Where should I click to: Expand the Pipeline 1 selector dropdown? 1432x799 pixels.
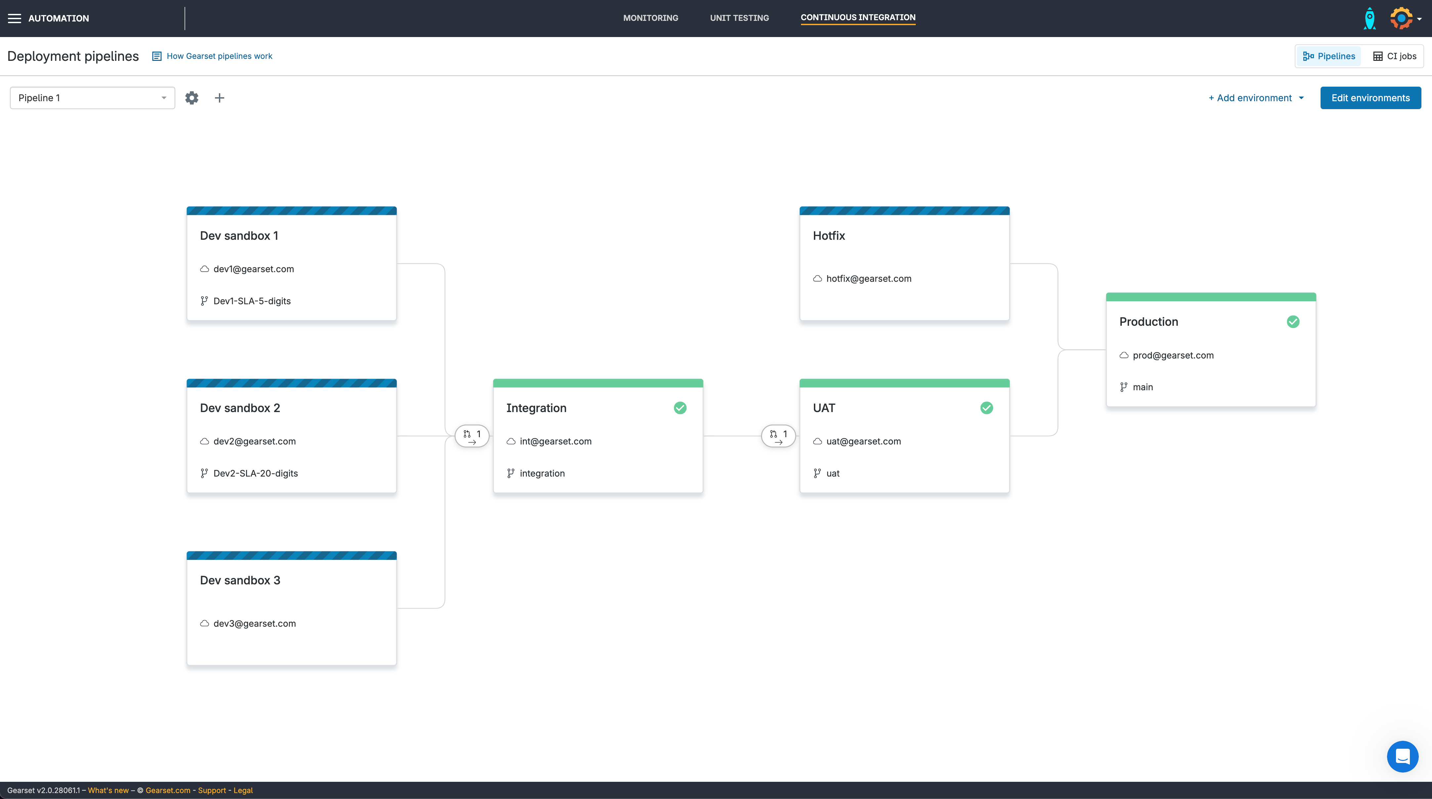[92, 98]
